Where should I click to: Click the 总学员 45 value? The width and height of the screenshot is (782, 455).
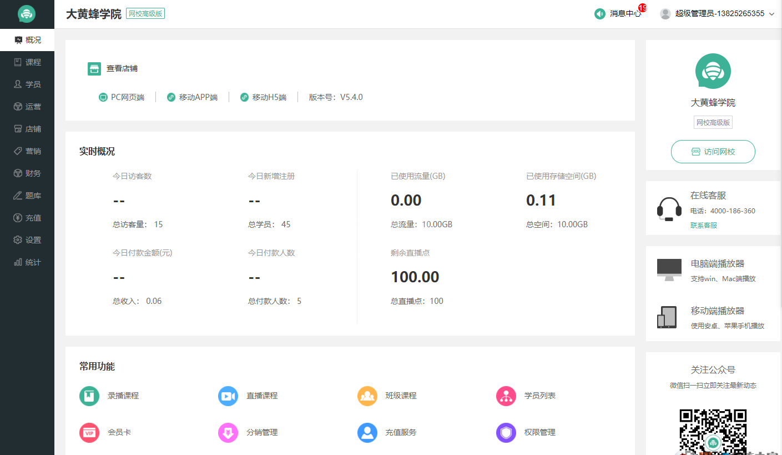(286, 224)
